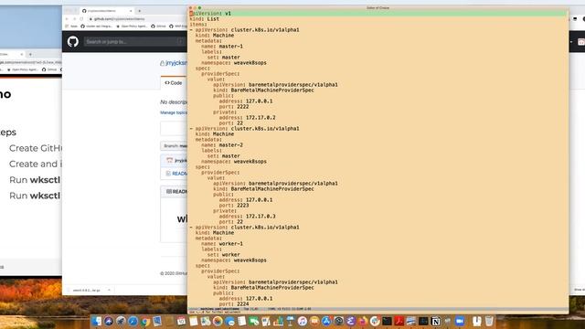This screenshot has width=585, height=329.
Task: Open Numbers chart icon in Dock
Action: click(x=278, y=321)
